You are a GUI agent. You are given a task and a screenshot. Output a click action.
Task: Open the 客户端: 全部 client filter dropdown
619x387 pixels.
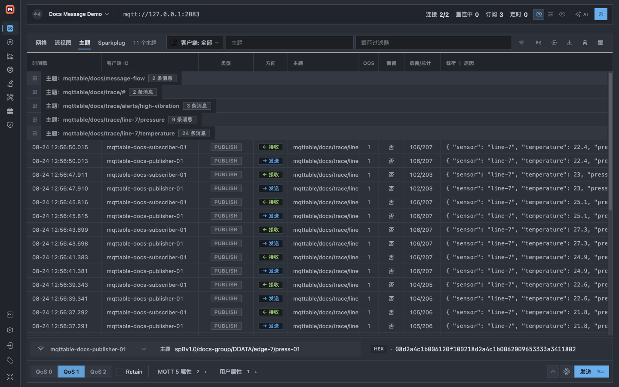point(195,43)
